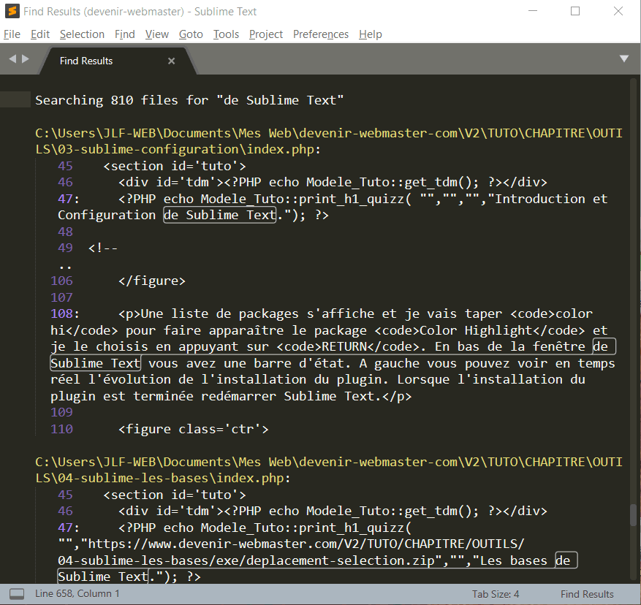Open the File menu
Image resolution: width=641 pixels, height=605 pixels.
click(x=12, y=34)
